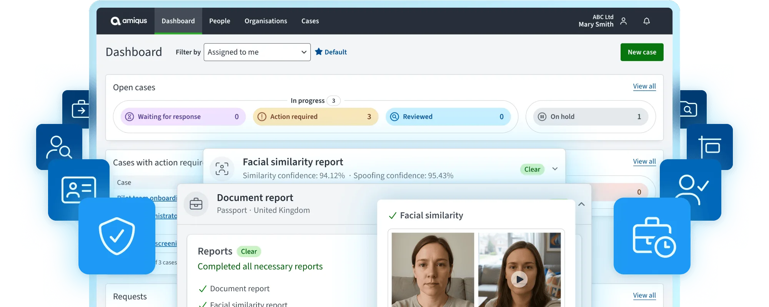The image size is (769, 307).
Task: Select the Waiting for response pill
Action: coord(183,117)
